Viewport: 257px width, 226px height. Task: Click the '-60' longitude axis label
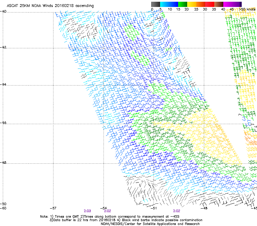pos(3,208)
